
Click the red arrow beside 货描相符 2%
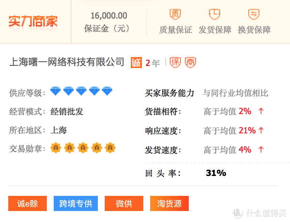click(x=261, y=111)
